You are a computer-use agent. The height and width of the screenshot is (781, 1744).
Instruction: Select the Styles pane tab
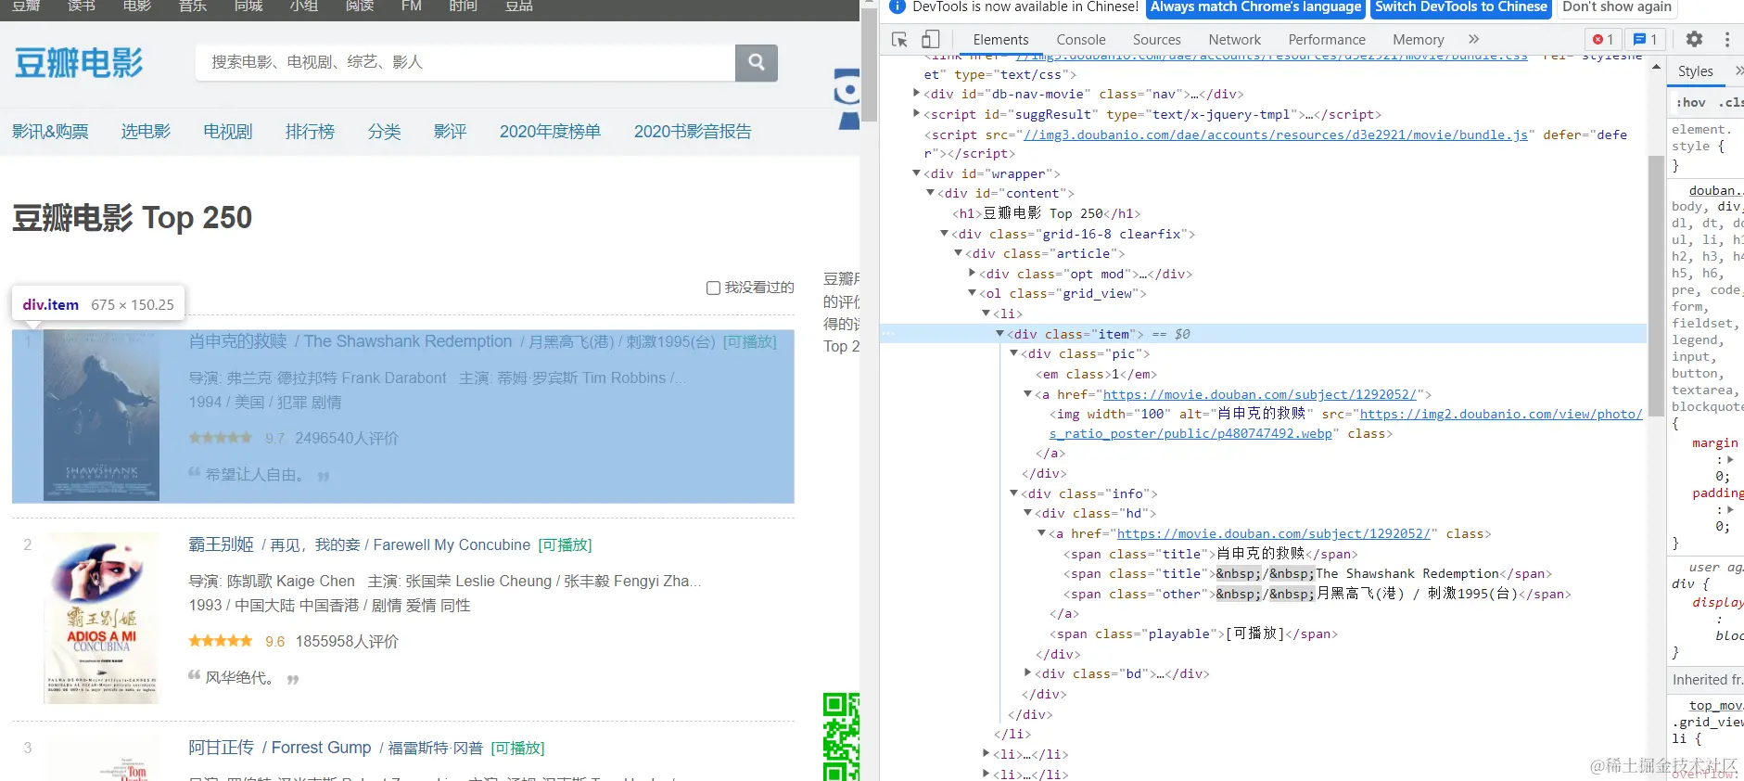point(1695,70)
